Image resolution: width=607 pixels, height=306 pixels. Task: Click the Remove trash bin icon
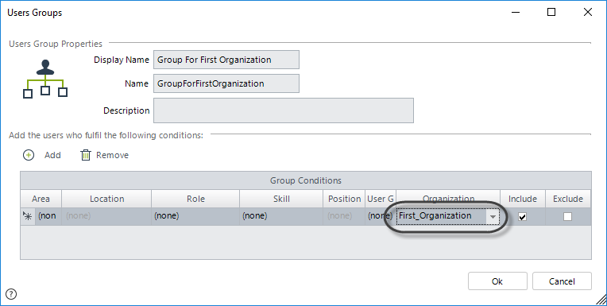[86, 155]
